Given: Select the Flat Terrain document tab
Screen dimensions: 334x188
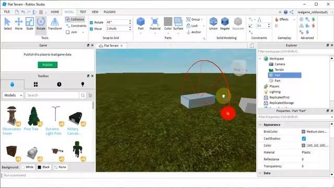Looking at the screenshot, I should 111,45.
